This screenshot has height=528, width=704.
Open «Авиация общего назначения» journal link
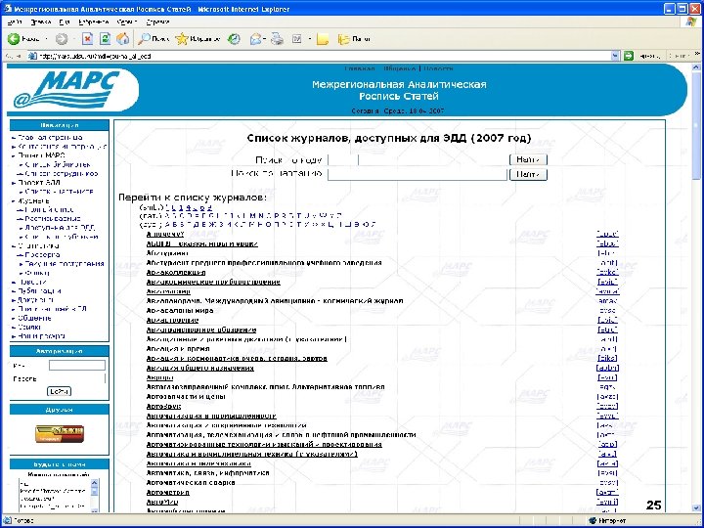point(200,369)
